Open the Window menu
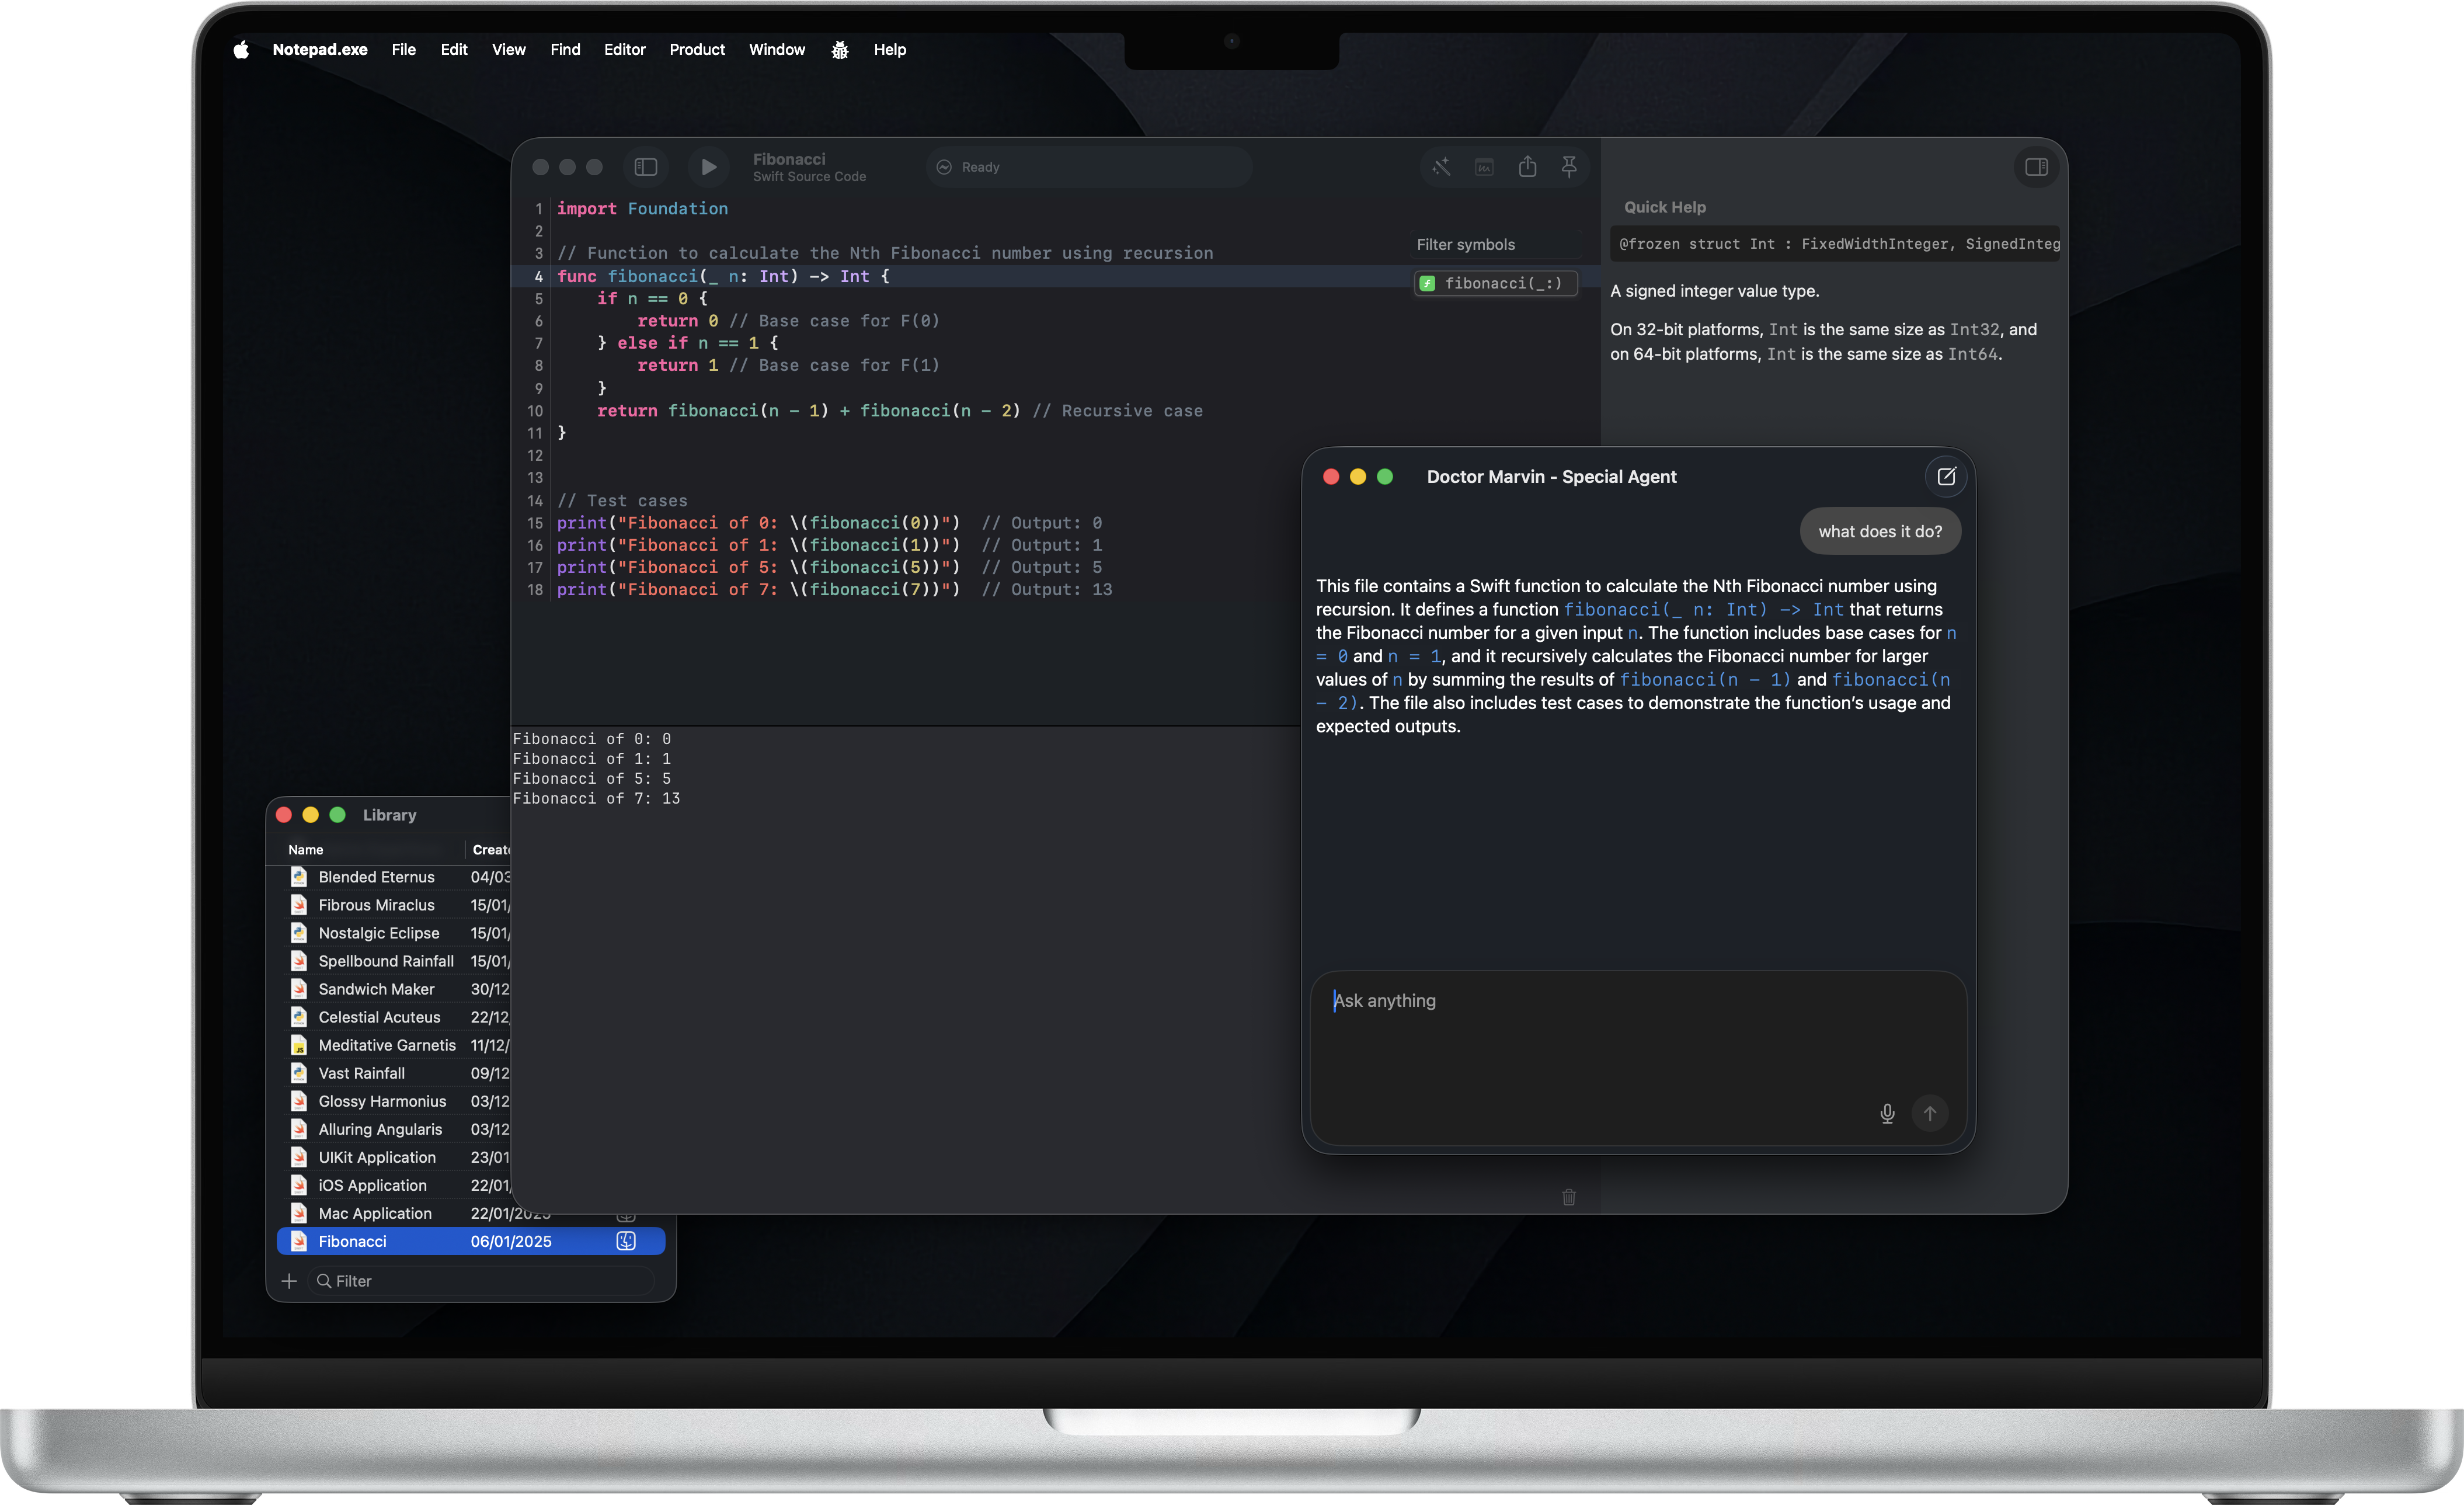Screen dimensions: 2464x1505 [x=777, y=50]
